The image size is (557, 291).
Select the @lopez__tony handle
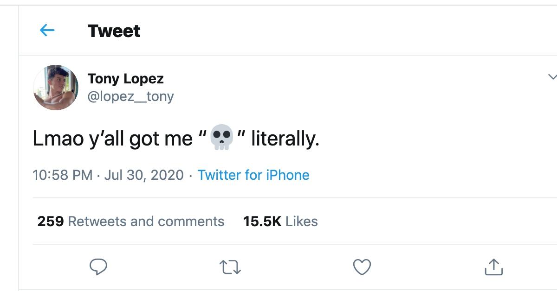[131, 97]
